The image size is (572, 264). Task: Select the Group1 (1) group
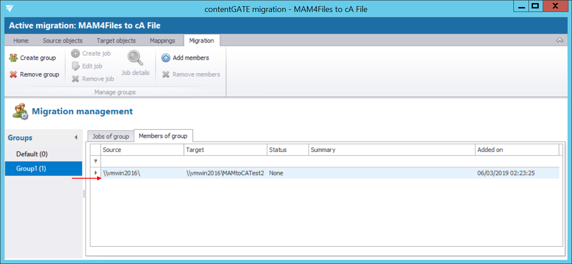[31, 168]
